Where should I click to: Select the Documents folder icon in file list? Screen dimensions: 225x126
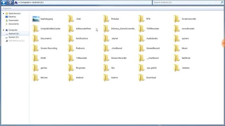point(36,38)
